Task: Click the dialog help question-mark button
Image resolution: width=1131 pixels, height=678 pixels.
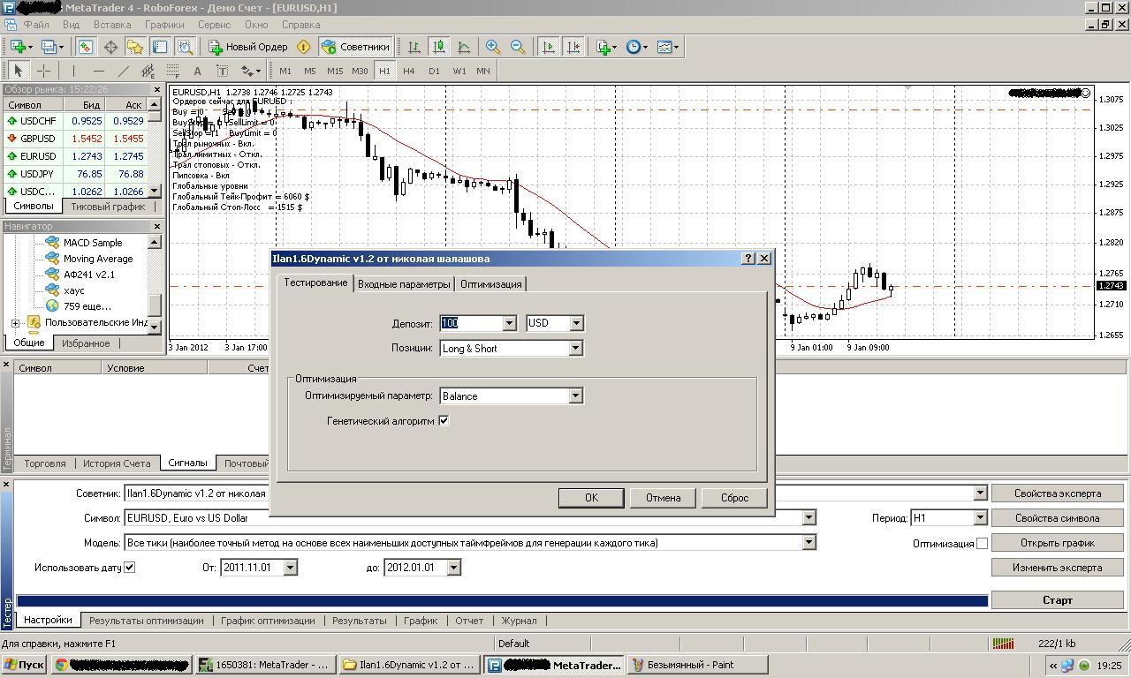Action: (748, 259)
